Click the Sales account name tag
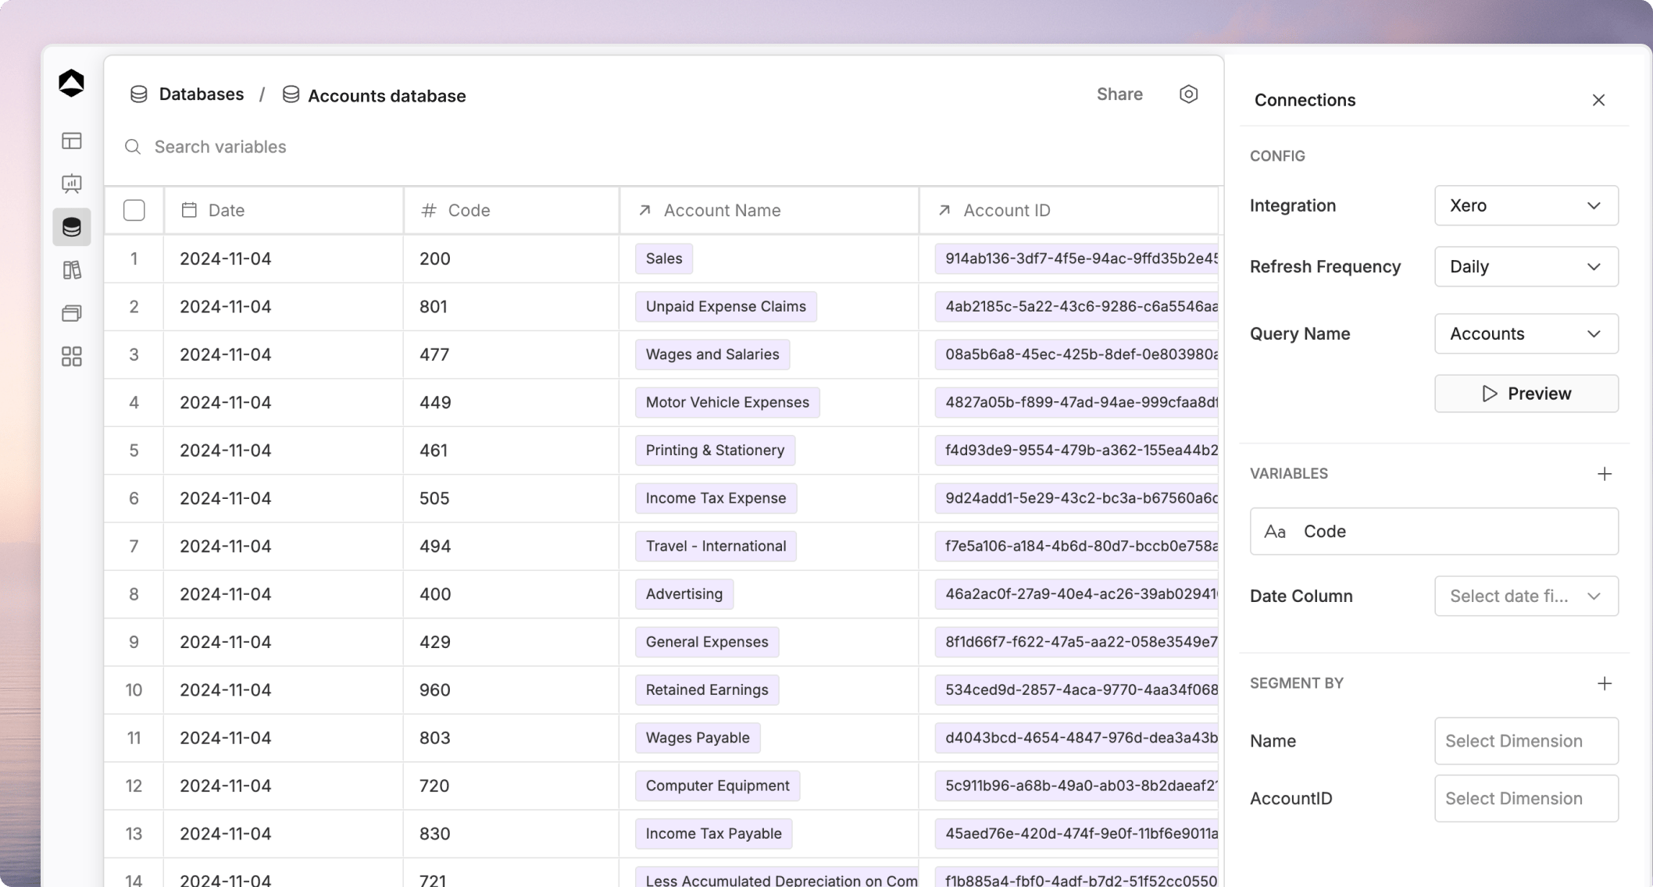The width and height of the screenshot is (1653, 887). [664, 258]
